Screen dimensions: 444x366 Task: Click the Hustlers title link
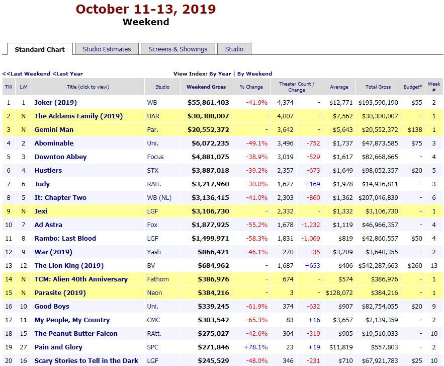pyautogui.click(x=48, y=170)
